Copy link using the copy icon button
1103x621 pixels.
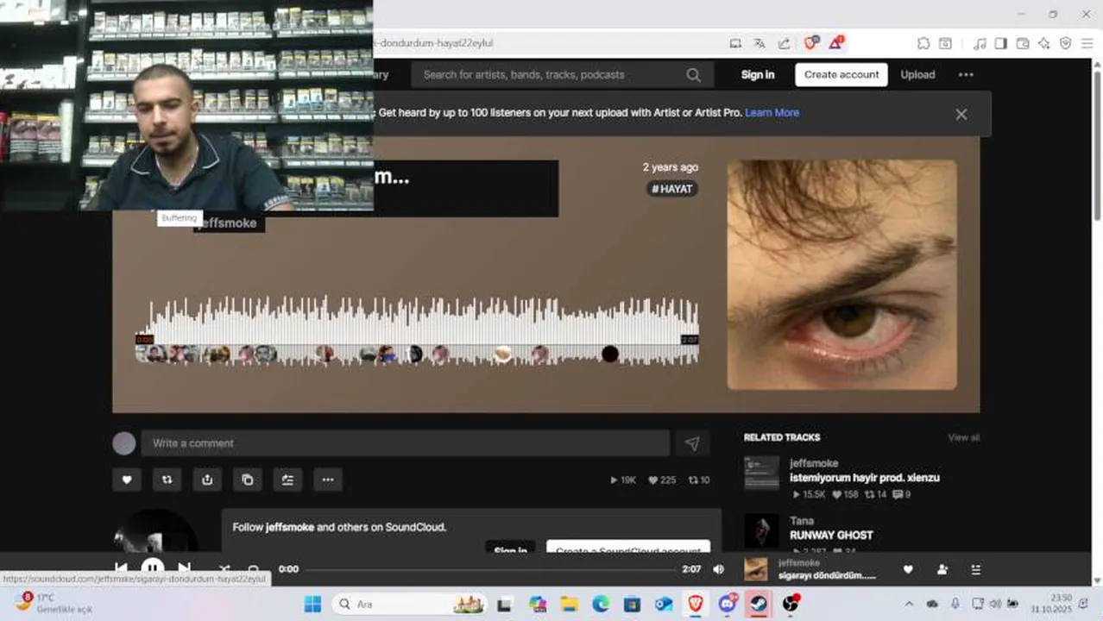(x=248, y=480)
